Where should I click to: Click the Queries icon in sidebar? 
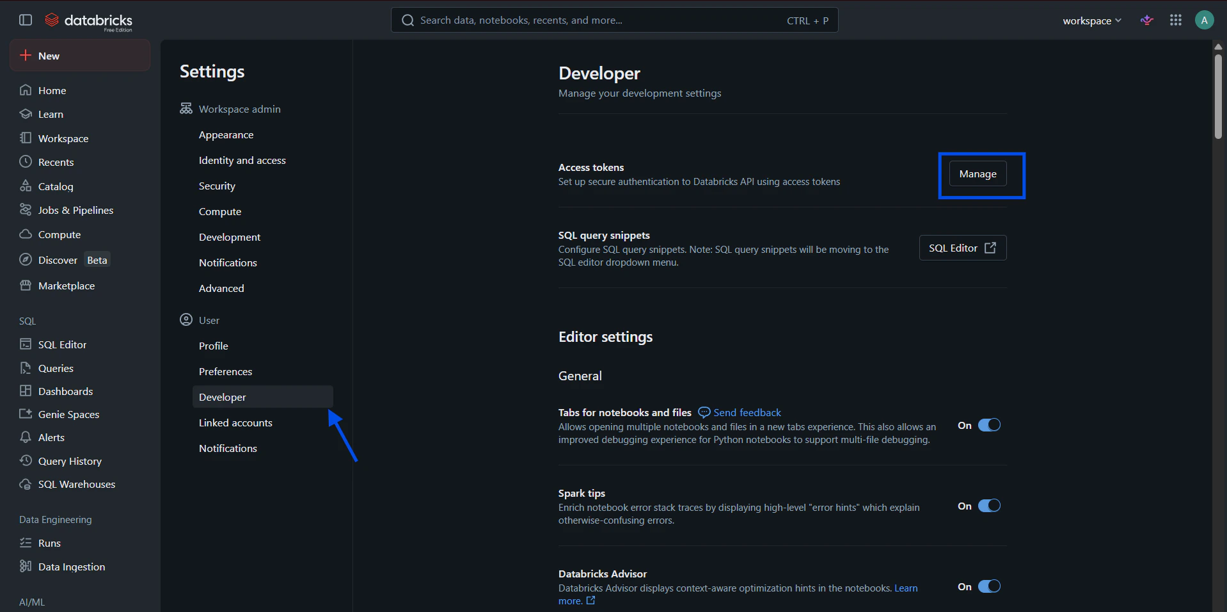point(26,368)
